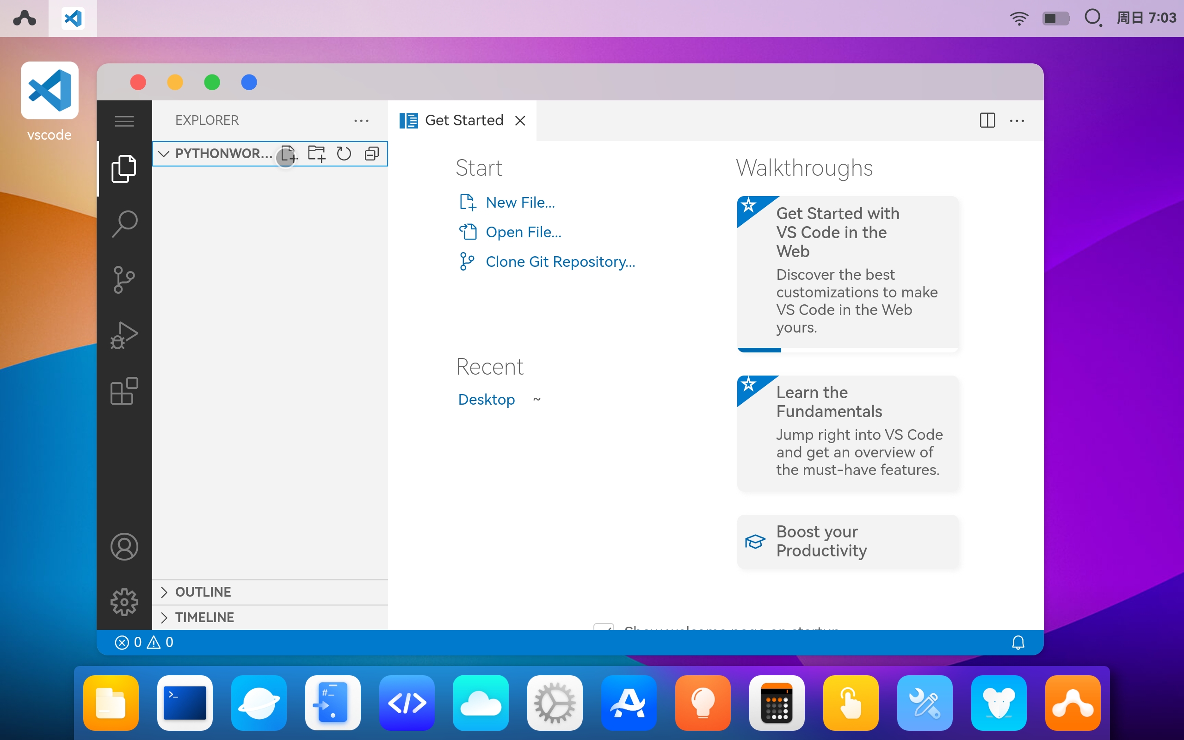Select the Get Started tab
Image resolution: width=1184 pixels, height=740 pixels.
tap(462, 120)
